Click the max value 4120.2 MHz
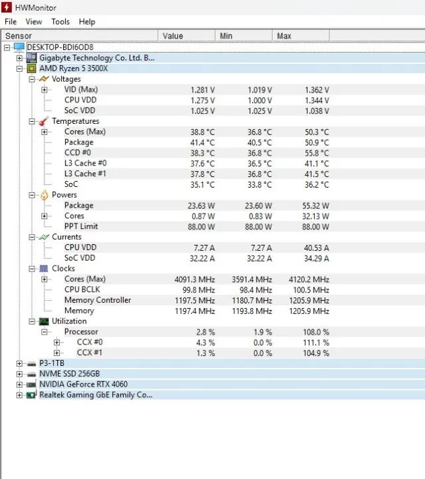Image resolution: width=425 pixels, height=479 pixels. click(x=309, y=279)
